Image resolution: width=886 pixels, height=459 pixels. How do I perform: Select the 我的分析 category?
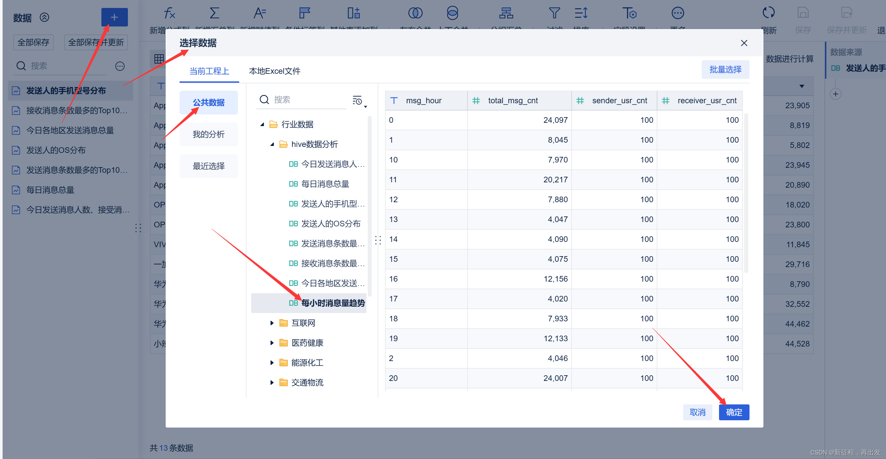[x=208, y=134]
